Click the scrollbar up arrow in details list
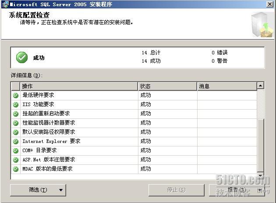 pyautogui.click(x=261, y=85)
